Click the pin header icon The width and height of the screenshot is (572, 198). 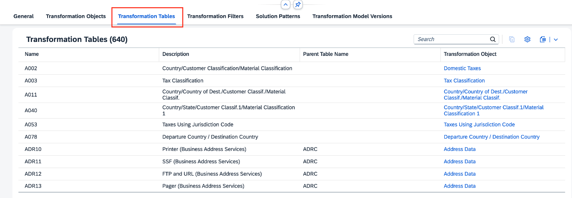pos(298,5)
